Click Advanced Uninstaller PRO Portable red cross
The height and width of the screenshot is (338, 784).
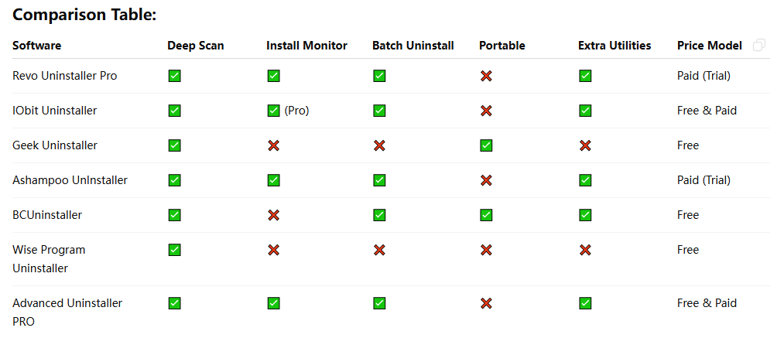coord(486,303)
